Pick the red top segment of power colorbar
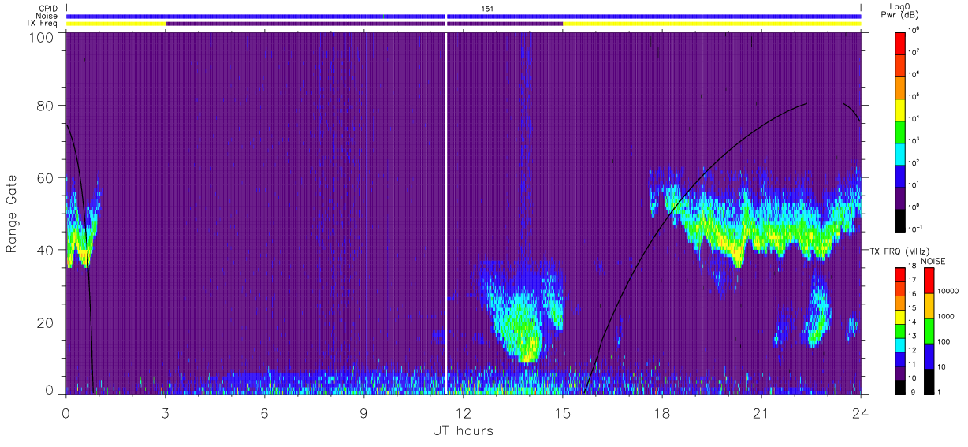Screen dimensions: 968x447 900,43
